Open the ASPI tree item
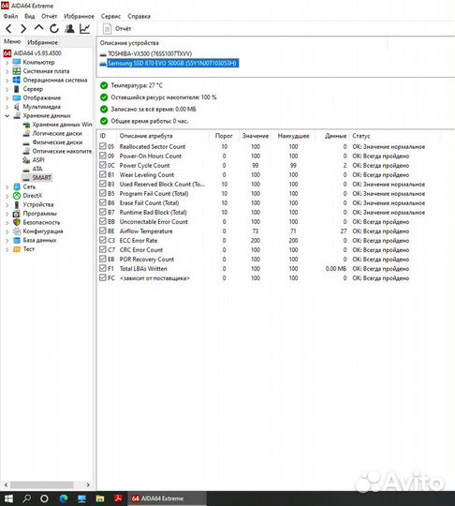This screenshot has height=506, width=455. pyautogui.click(x=38, y=159)
